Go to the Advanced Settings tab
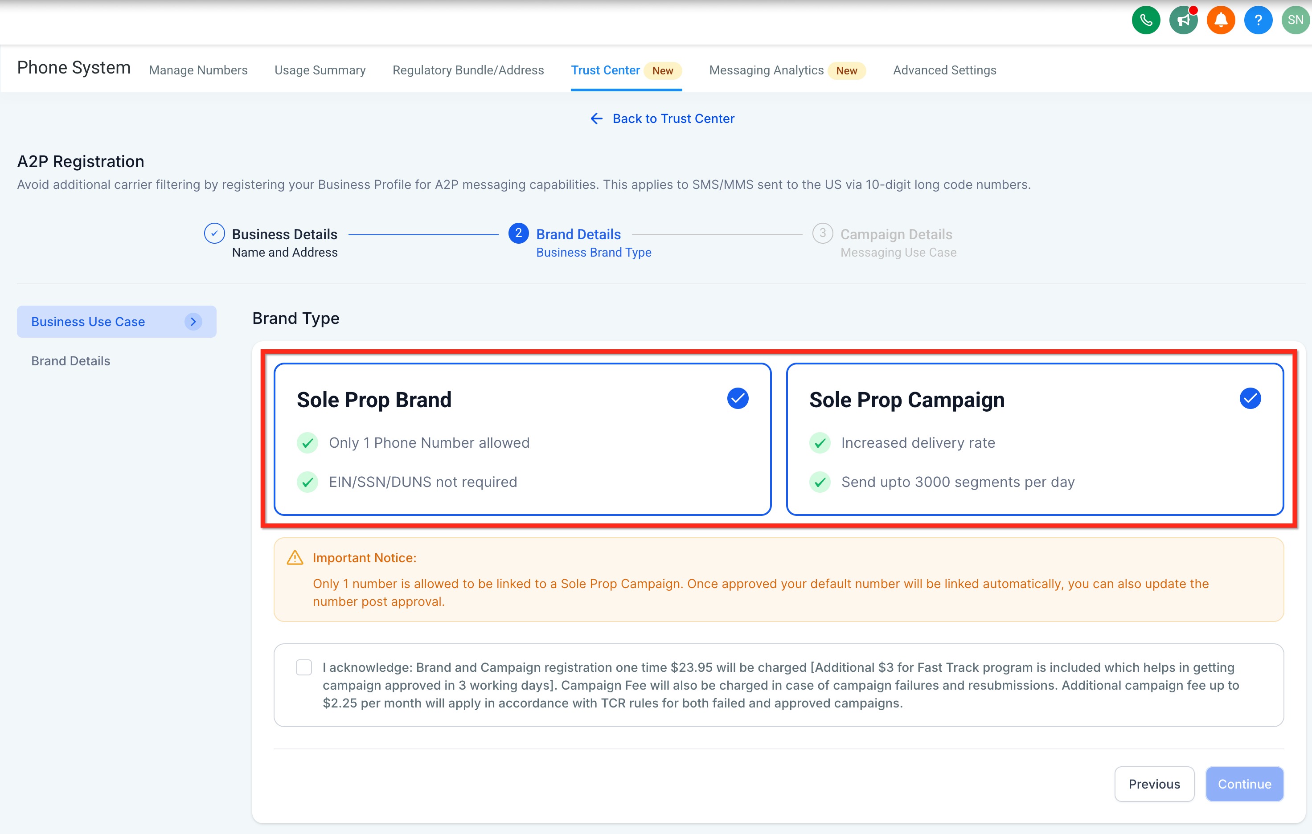 944,70
